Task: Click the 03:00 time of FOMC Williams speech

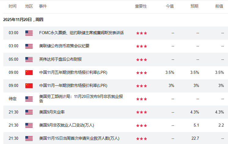Action: pyautogui.click(x=13, y=33)
